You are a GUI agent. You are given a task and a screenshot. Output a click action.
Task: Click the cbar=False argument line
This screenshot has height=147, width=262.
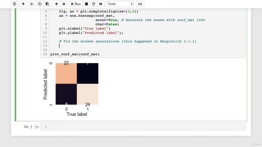[107, 24]
